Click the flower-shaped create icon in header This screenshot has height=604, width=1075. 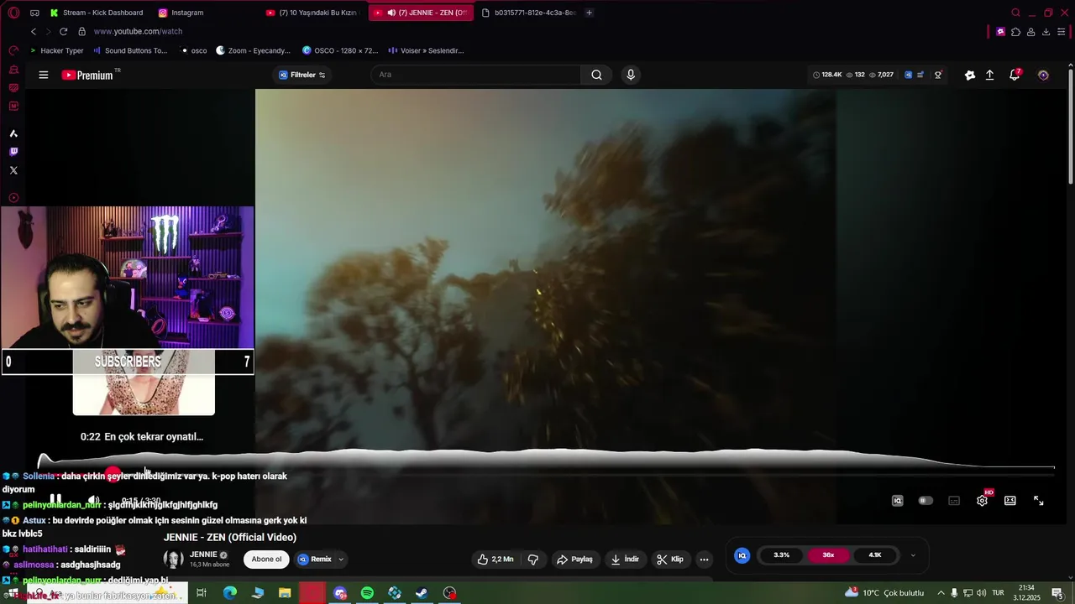click(x=970, y=75)
